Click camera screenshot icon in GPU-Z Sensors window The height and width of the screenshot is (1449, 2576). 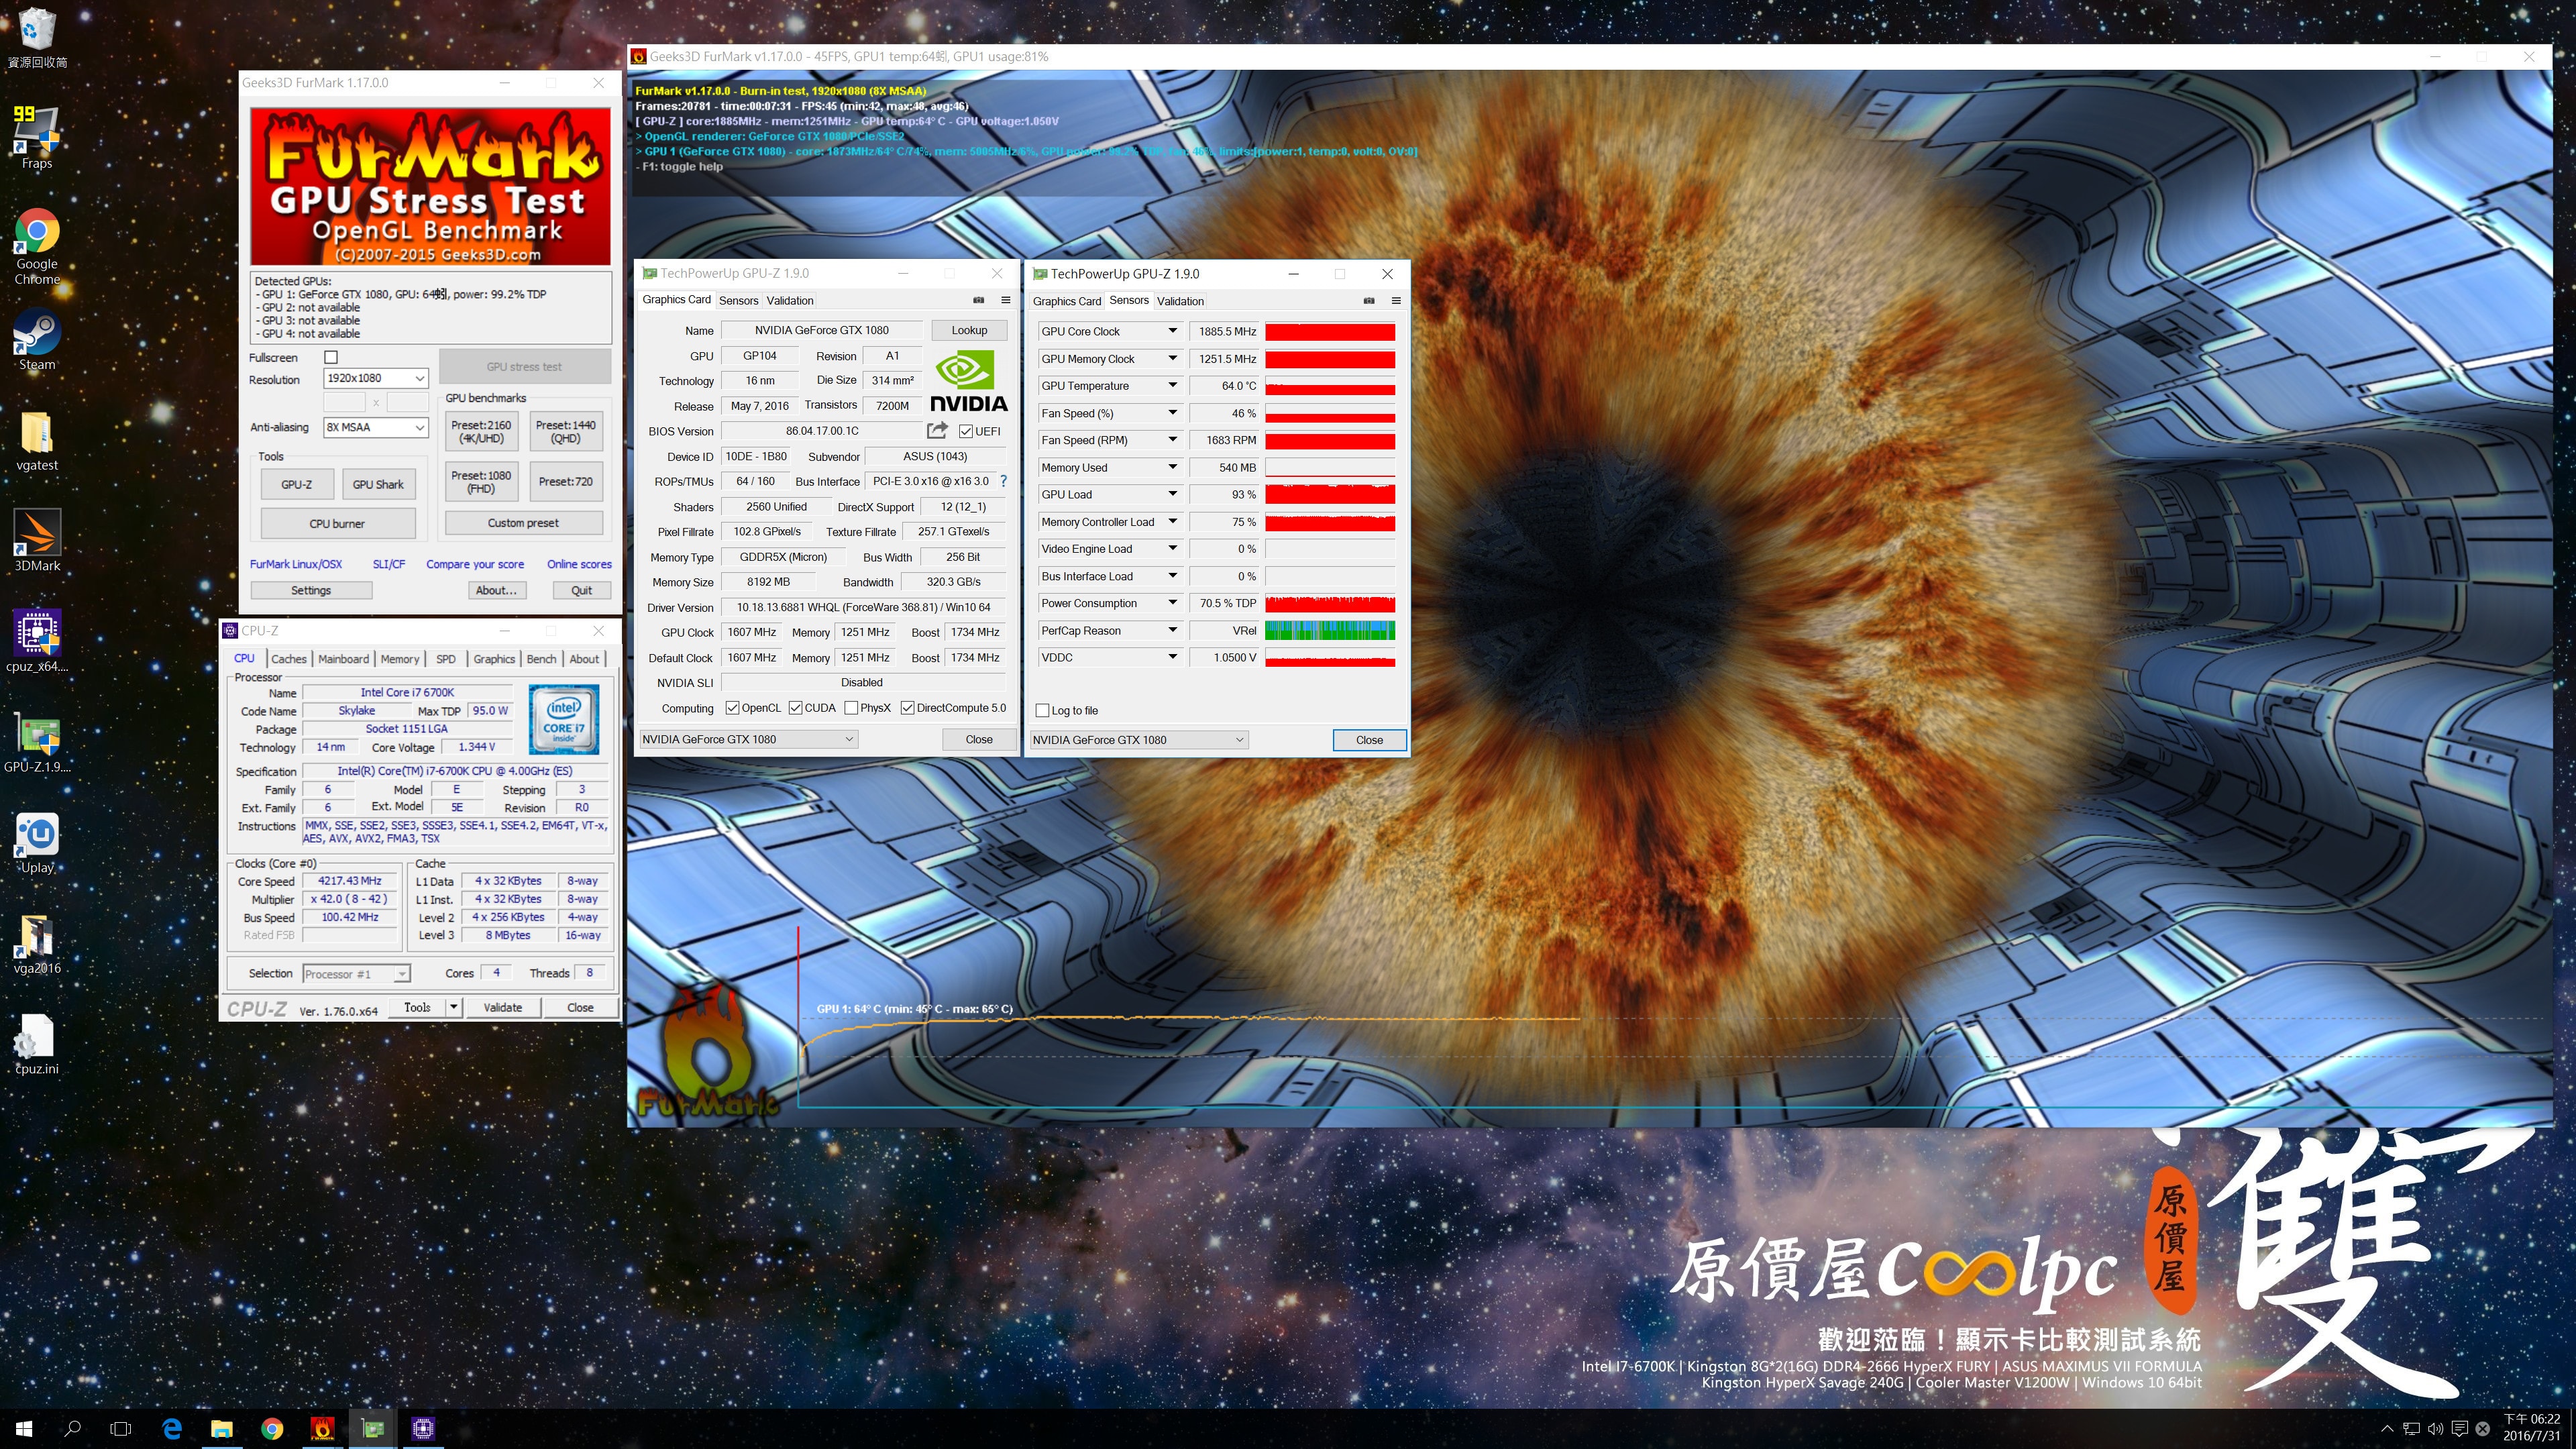[1369, 301]
